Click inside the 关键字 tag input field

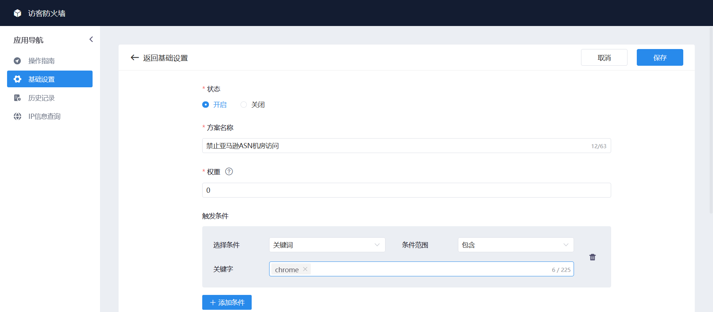(421, 269)
